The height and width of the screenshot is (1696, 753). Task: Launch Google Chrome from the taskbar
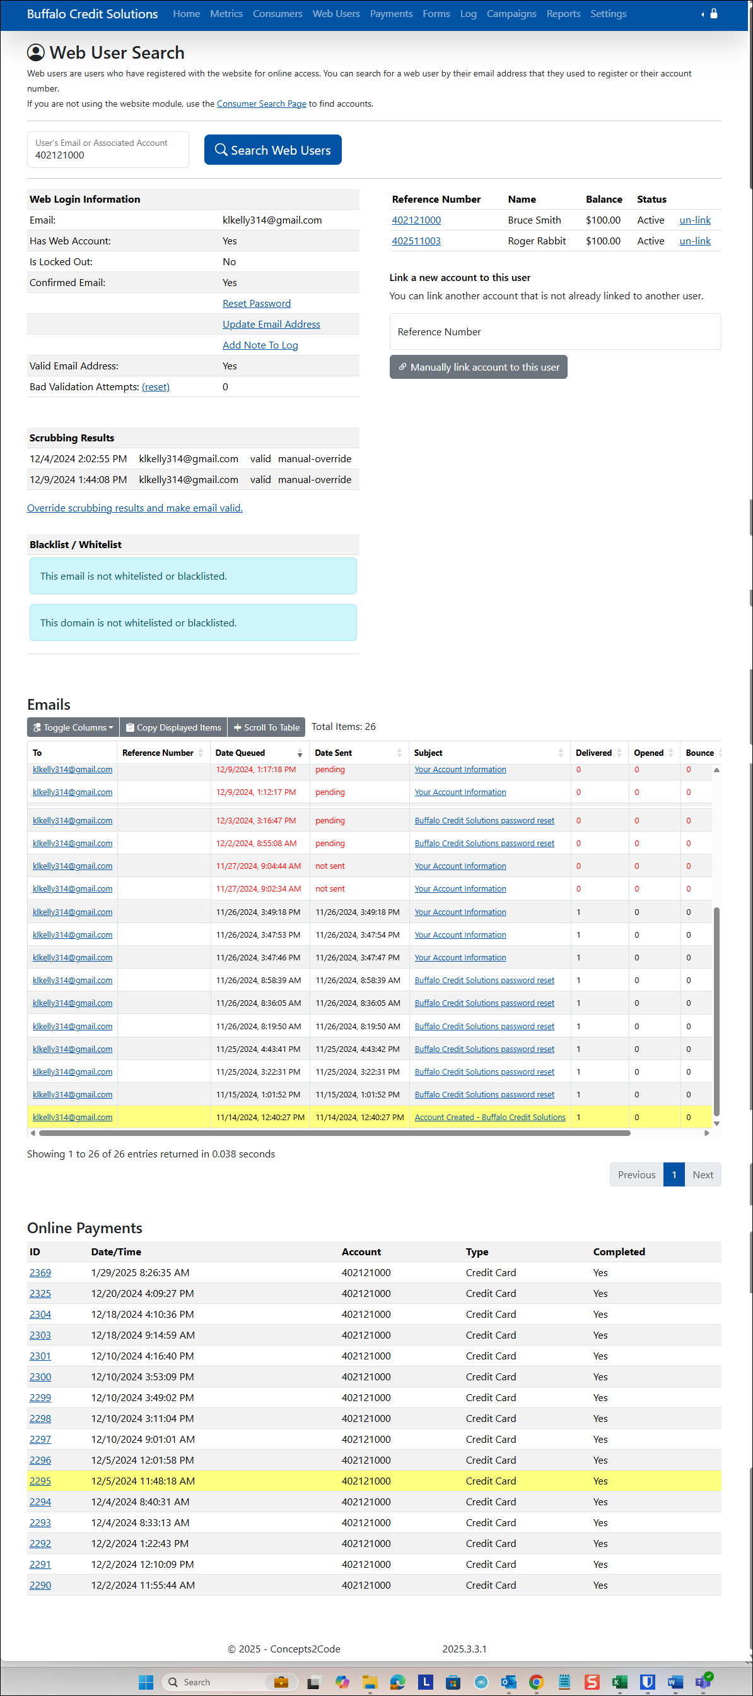click(537, 1682)
